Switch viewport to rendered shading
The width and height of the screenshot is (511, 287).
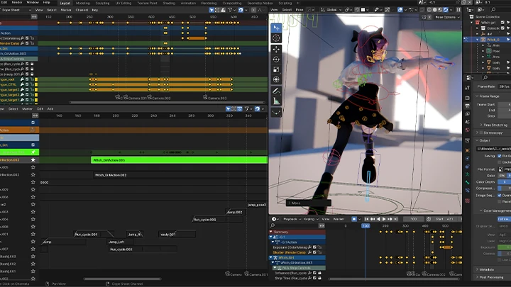click(x=446, y=10)
